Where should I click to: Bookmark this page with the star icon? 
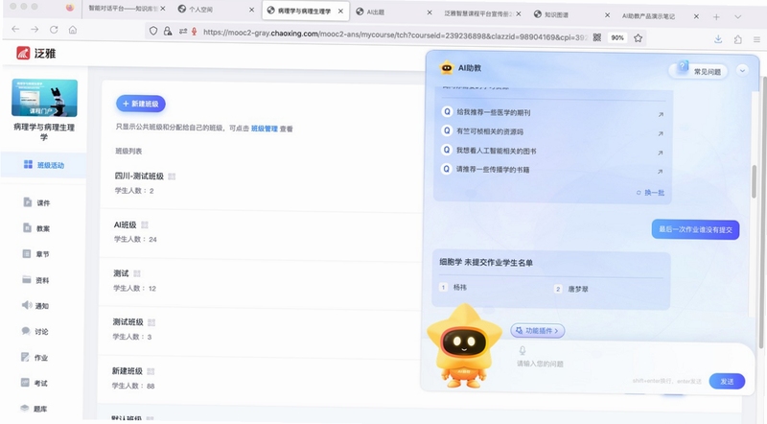pyautogui.click(x=638, y=37)
